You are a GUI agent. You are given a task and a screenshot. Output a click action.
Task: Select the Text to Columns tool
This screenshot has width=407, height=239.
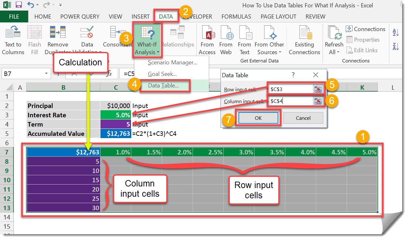[x=13, y=39]
